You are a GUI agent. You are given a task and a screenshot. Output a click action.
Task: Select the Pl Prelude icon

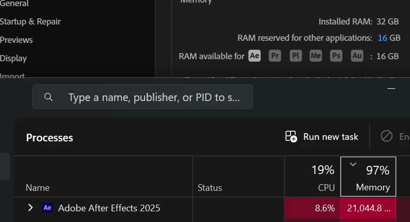pyautogui.click(x=296, y=56)
